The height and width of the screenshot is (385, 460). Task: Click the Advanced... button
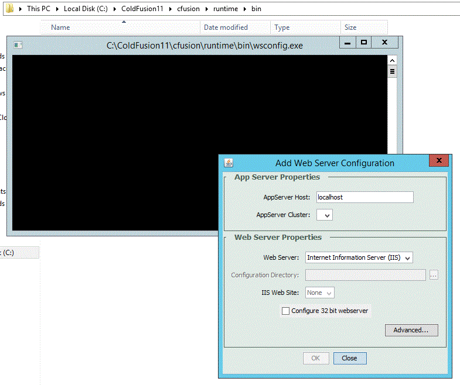tap(411, 330)
